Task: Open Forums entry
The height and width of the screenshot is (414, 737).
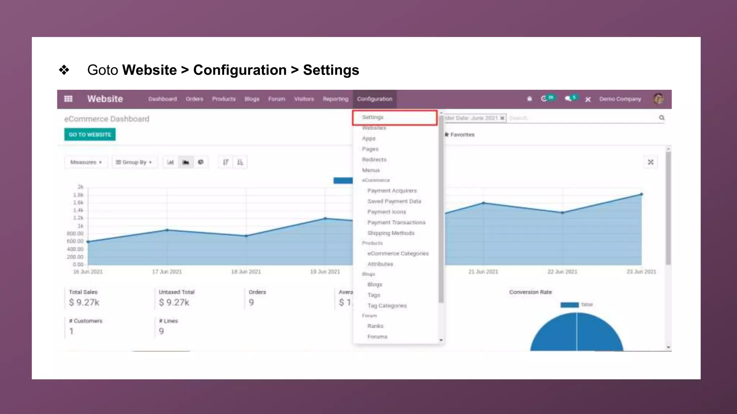Action: [x=377, y=336]
